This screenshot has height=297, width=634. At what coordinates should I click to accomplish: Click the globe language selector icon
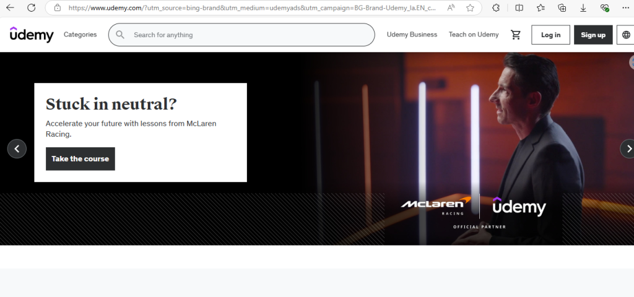point(626,35)
